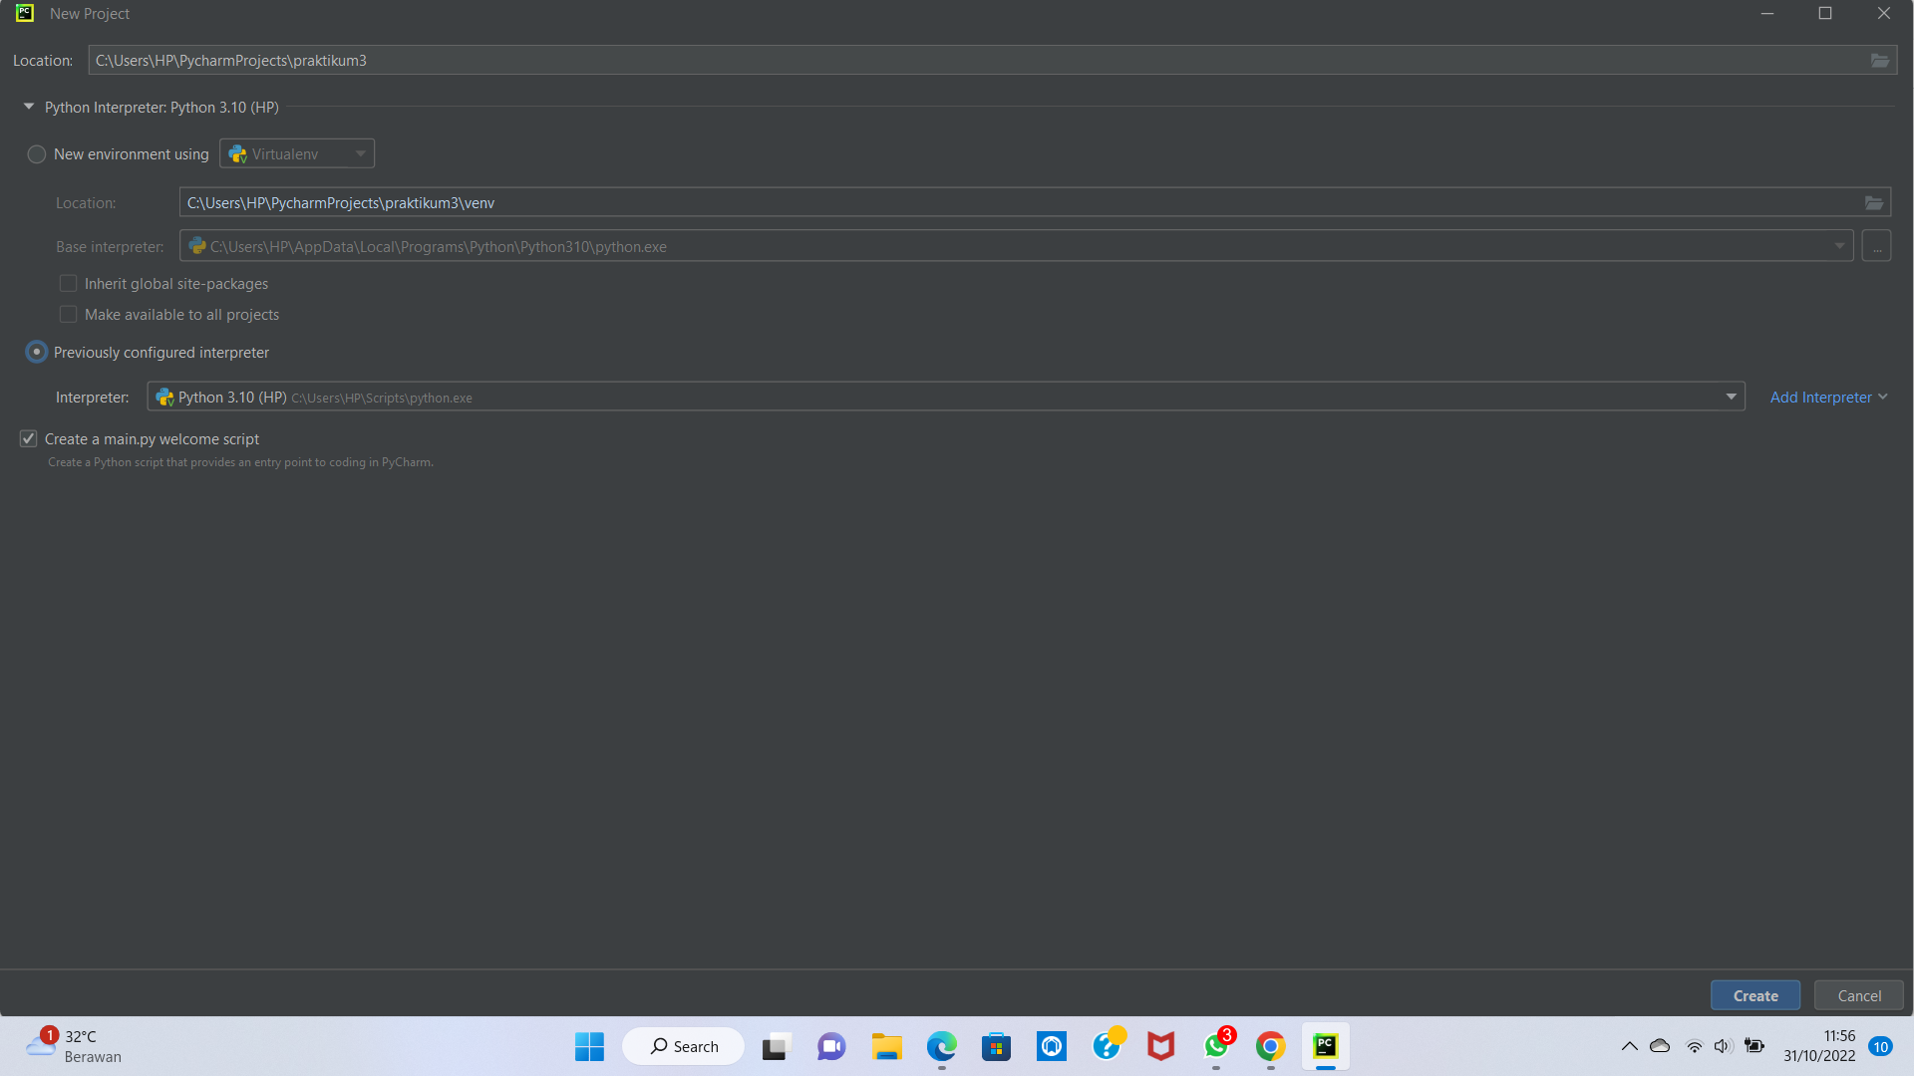Open the Virtualenv environment type dropdown
1914x1076 pixels.
point(360,152)
